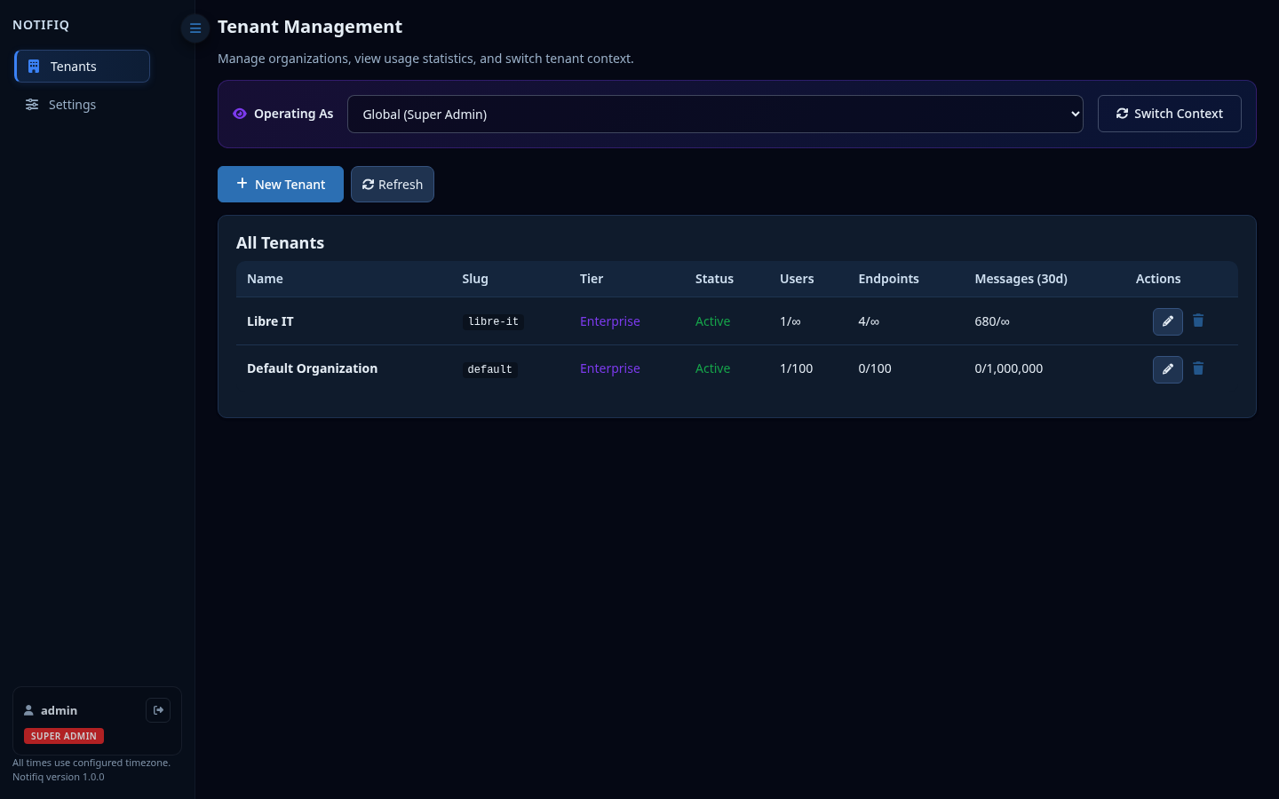Click the 1/∞ users value
The width and height of the screenshot is (1279, 799).
tap(790, 321)
